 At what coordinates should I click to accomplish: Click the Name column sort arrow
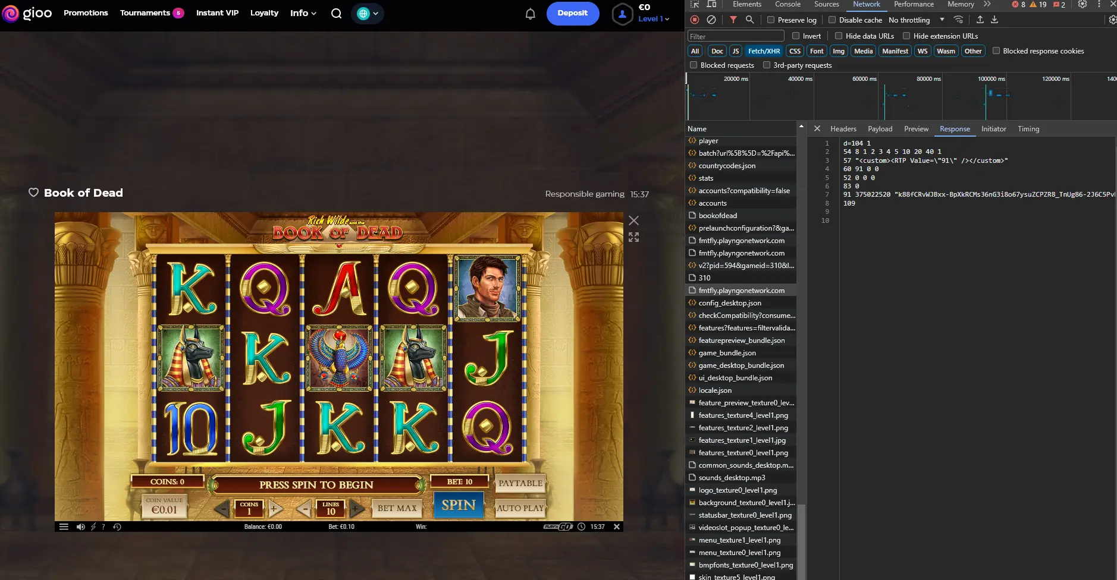pos(801,127)
